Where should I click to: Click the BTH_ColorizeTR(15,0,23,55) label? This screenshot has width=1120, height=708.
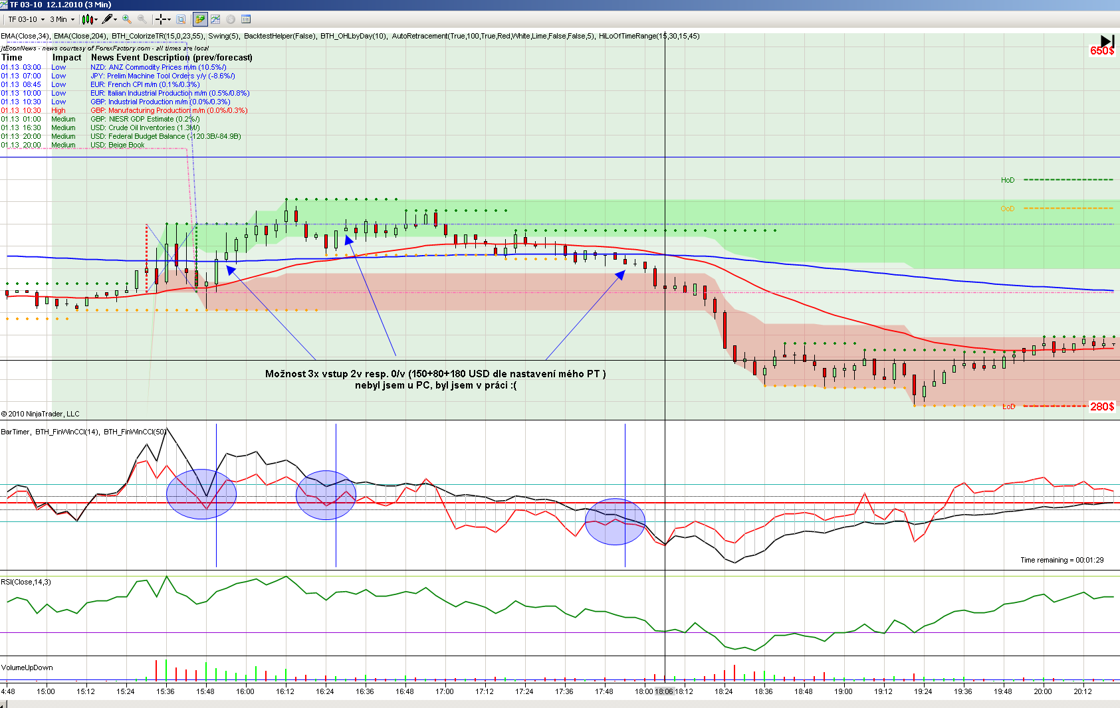tap(158, 36)
